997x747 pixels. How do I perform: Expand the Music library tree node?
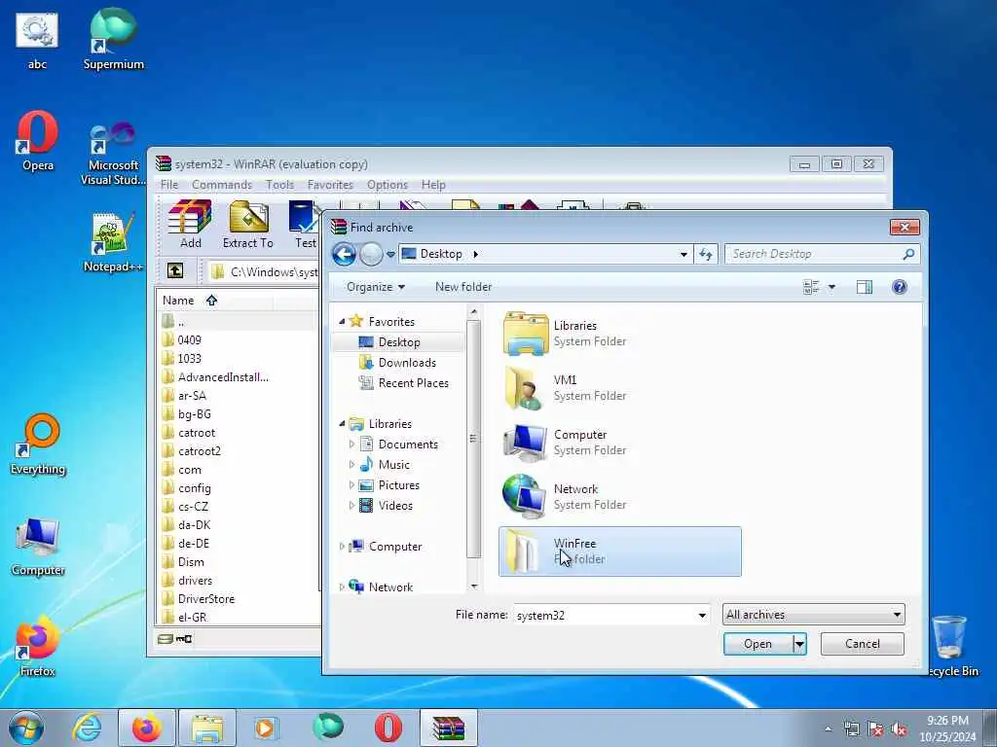[x=351, y=464]
